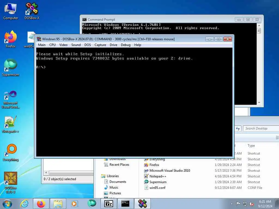Click the Search Desktop field
Viewport: 279px width, 209px height.
pos(261,128)
